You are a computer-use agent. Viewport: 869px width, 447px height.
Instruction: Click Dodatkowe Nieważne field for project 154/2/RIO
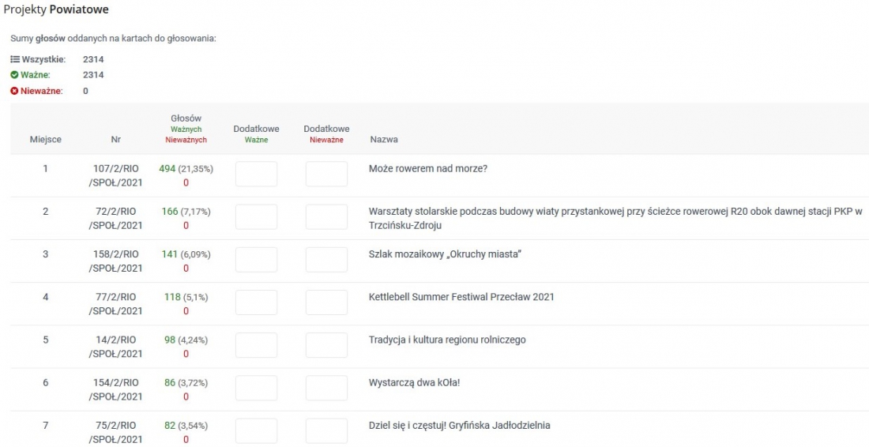coord(326,388)
